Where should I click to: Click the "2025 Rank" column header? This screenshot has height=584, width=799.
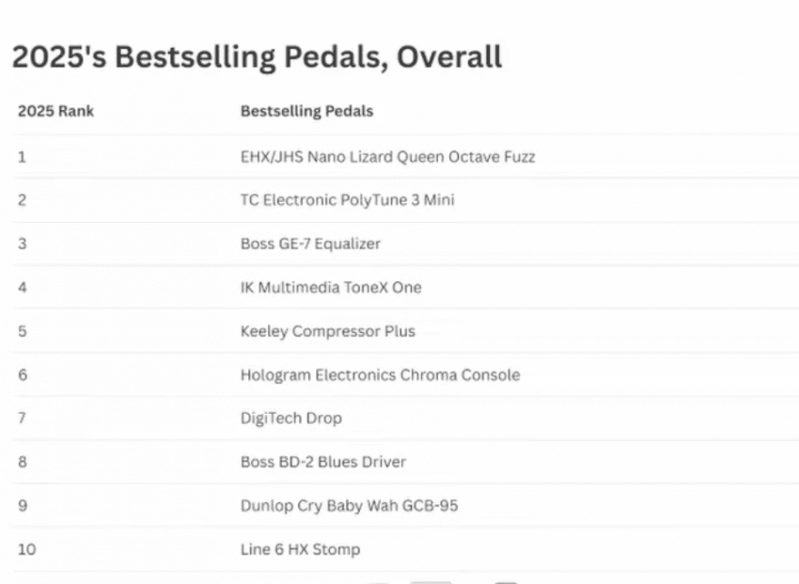point(55,112)
